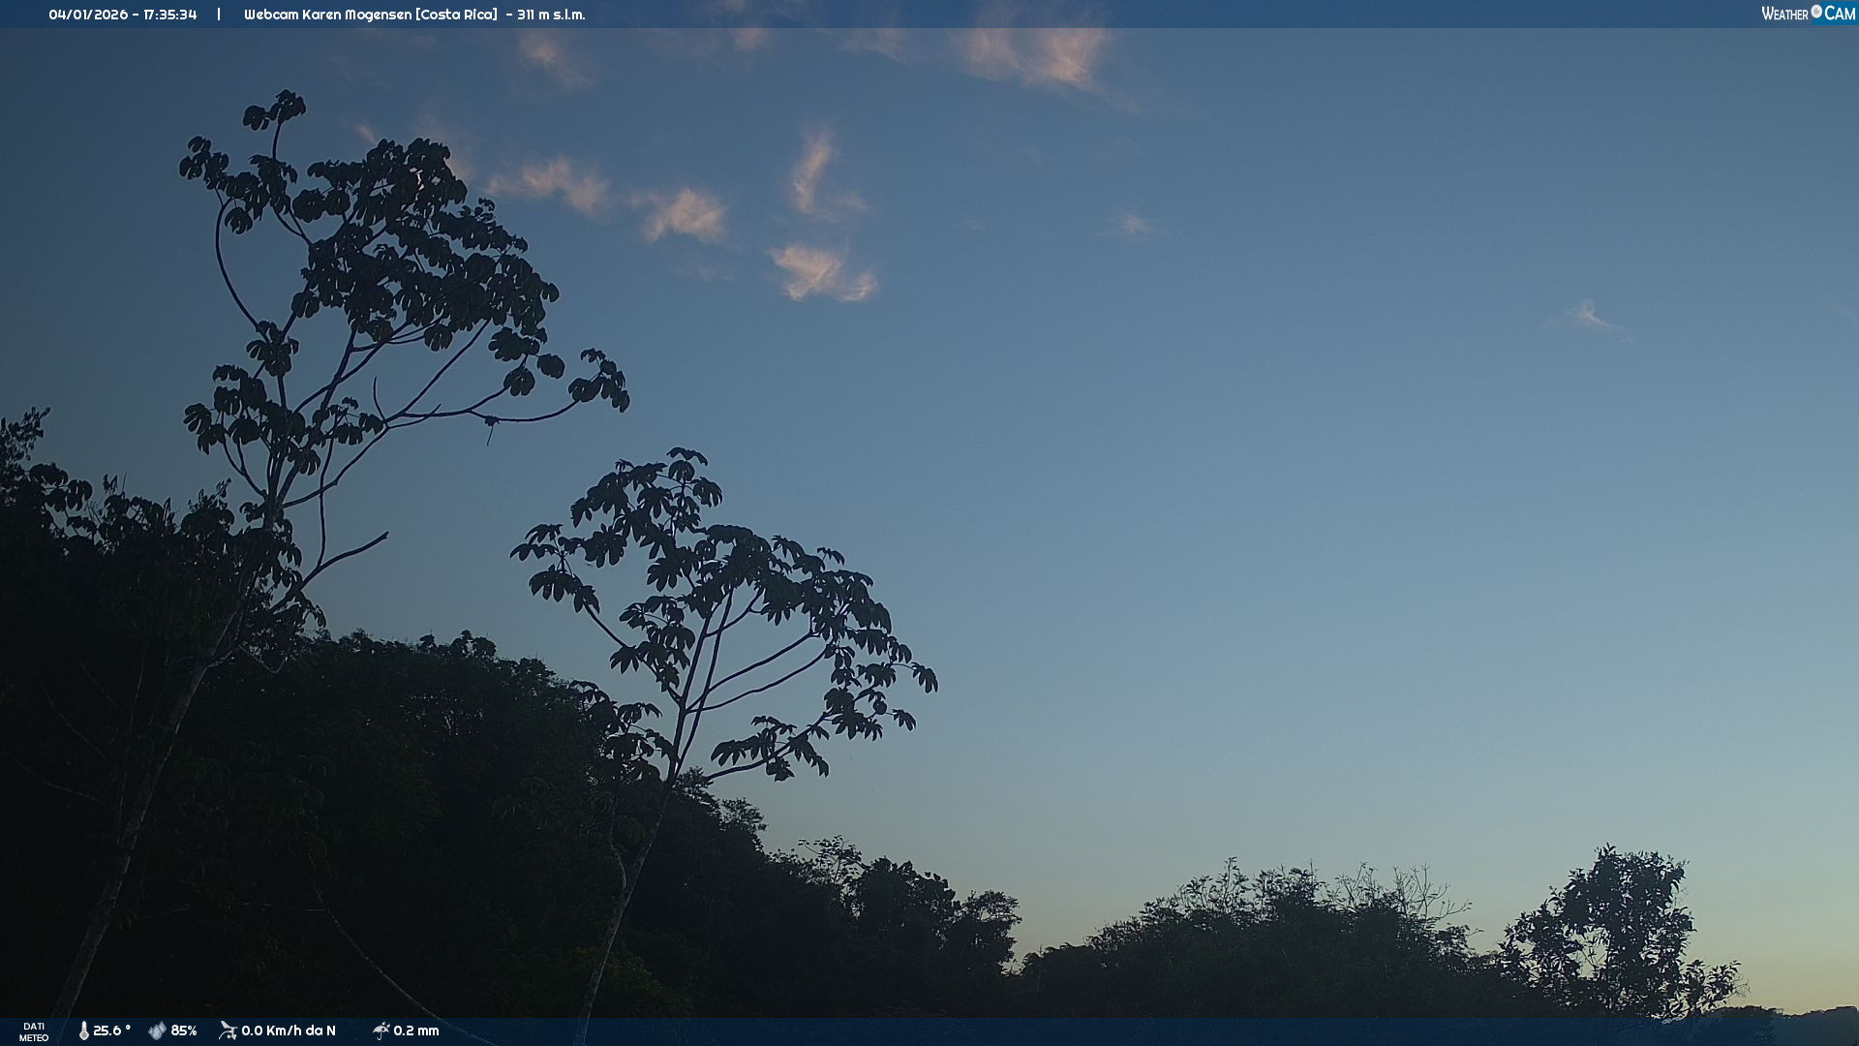Click the wind anemometer icon
Screen dimensions: 1859x1046
(x=228, y=1031)
